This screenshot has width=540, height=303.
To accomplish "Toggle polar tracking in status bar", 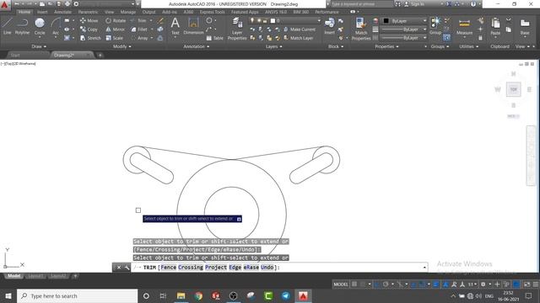I will (386, 284).
